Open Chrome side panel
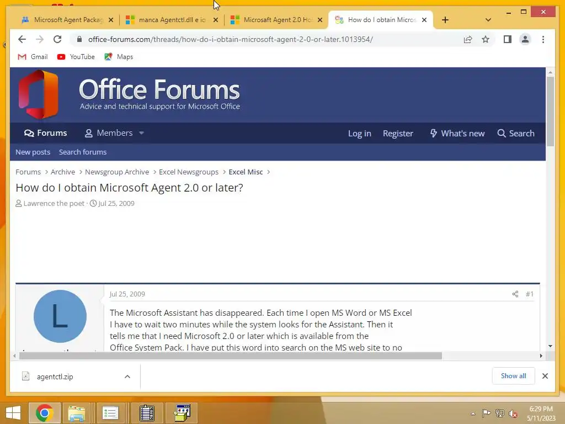The width and height of the screenshot is (565, 424). pyautogui.click(x=508, y=39)
